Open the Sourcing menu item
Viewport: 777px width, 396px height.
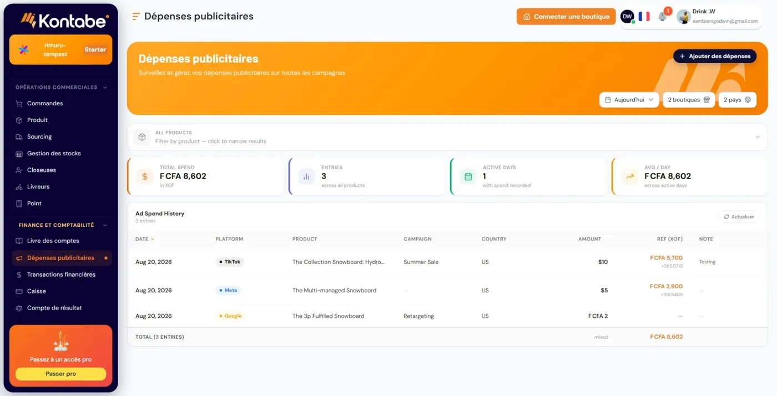(39, 137)
